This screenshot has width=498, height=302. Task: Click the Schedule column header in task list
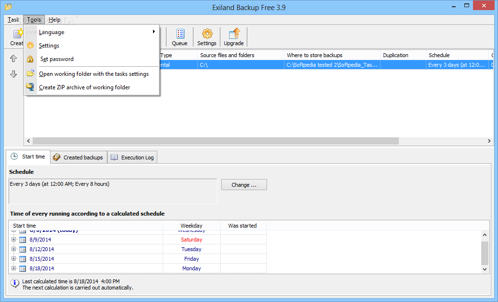tap(458, 55)
